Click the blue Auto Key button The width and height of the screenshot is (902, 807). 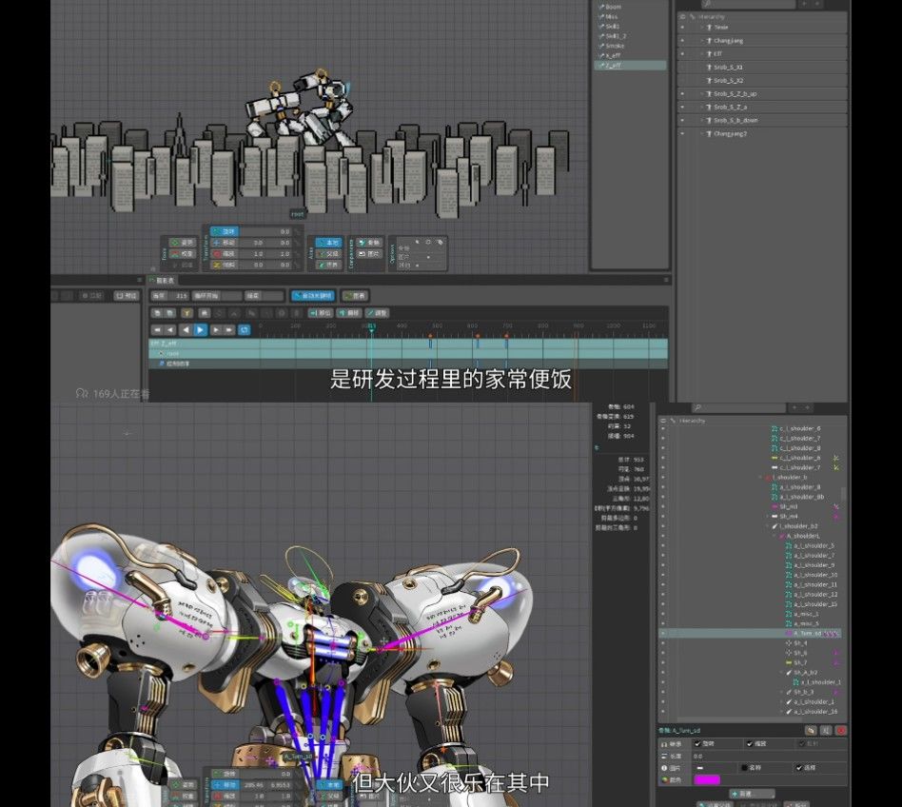click(x=313, y=296)
